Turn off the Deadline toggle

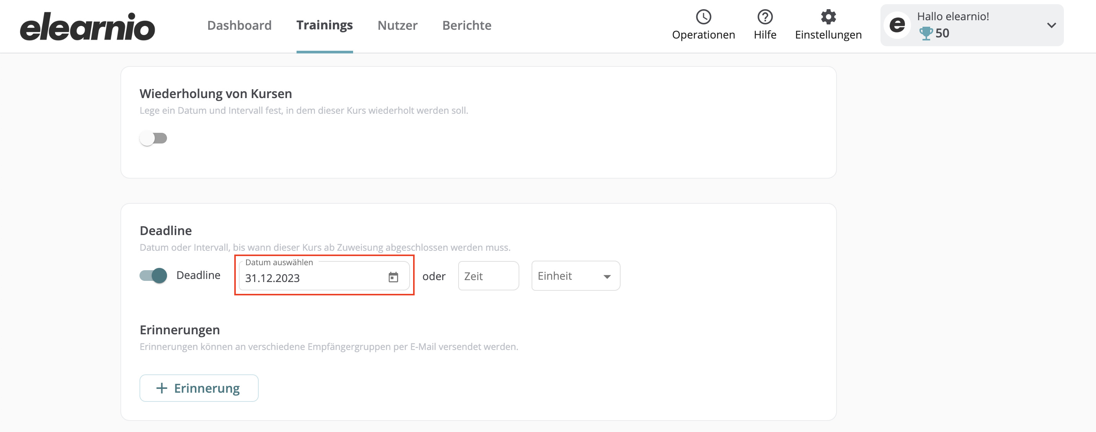point(153,275)
